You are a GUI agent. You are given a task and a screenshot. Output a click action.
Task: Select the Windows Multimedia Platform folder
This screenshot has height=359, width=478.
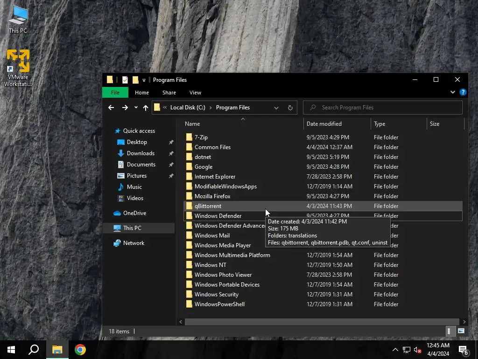(x=323, y=255)
